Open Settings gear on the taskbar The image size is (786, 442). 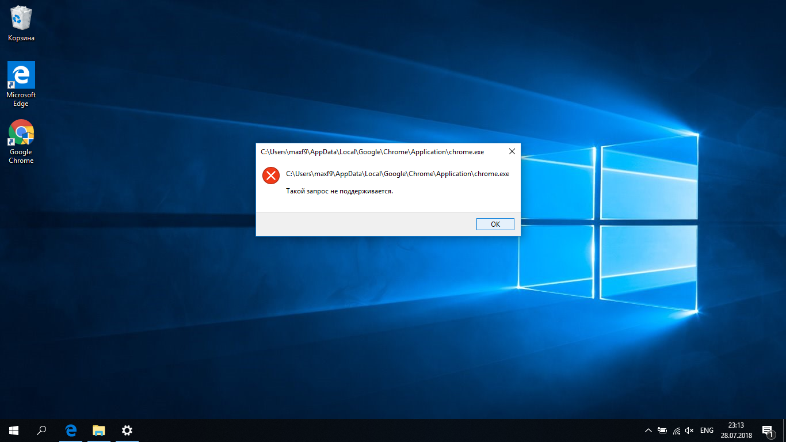[127, 430]
